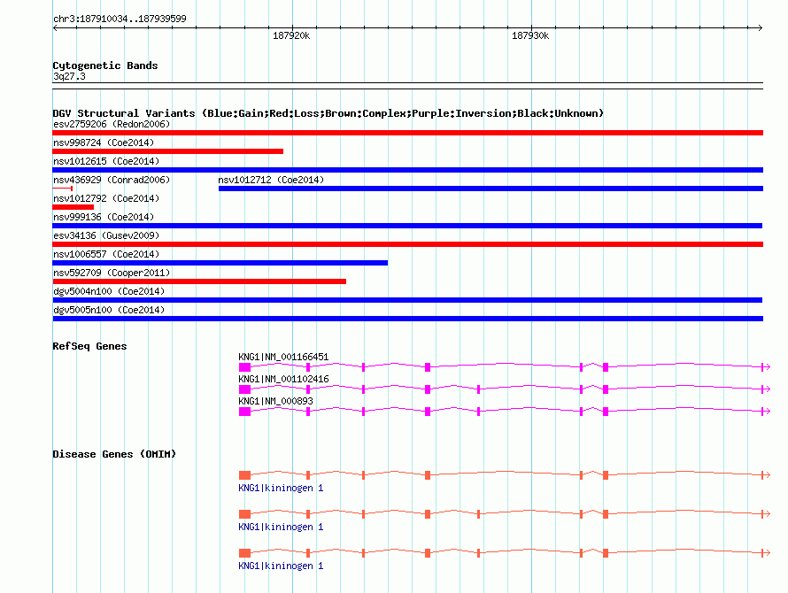
Task: Select the small nsv436929 (Conrad2006) variant marker
Action: tap(63, 188)
